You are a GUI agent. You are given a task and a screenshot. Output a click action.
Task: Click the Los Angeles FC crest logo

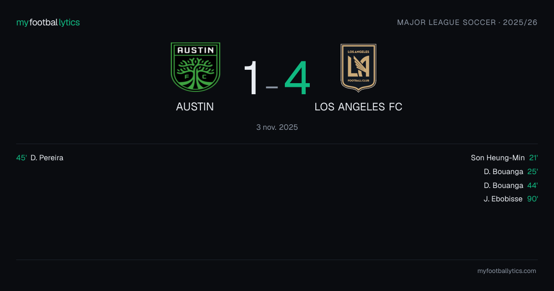358,67
